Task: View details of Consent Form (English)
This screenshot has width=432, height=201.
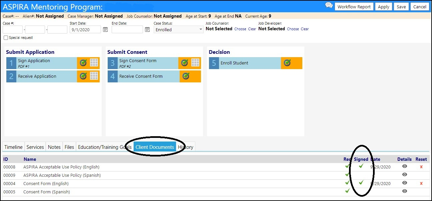Action: (405, 183)
